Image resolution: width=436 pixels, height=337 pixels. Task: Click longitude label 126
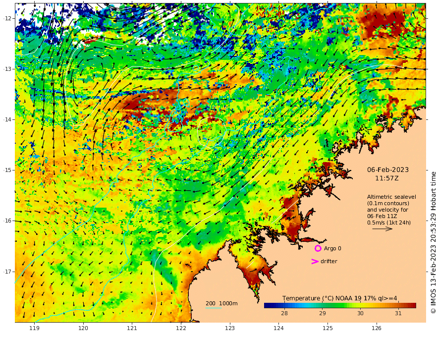[x=377, y=328]
